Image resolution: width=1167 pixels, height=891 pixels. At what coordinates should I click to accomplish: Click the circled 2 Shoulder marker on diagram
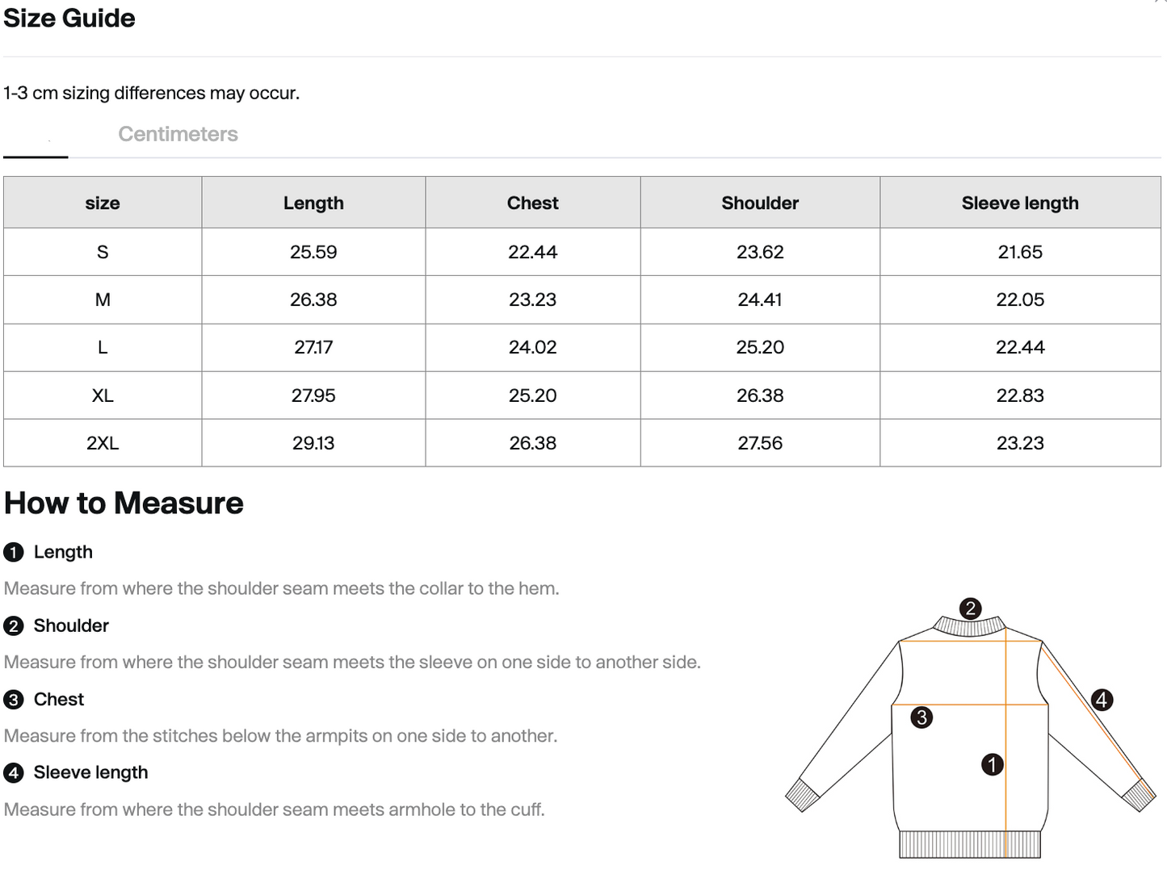point(971,608)
